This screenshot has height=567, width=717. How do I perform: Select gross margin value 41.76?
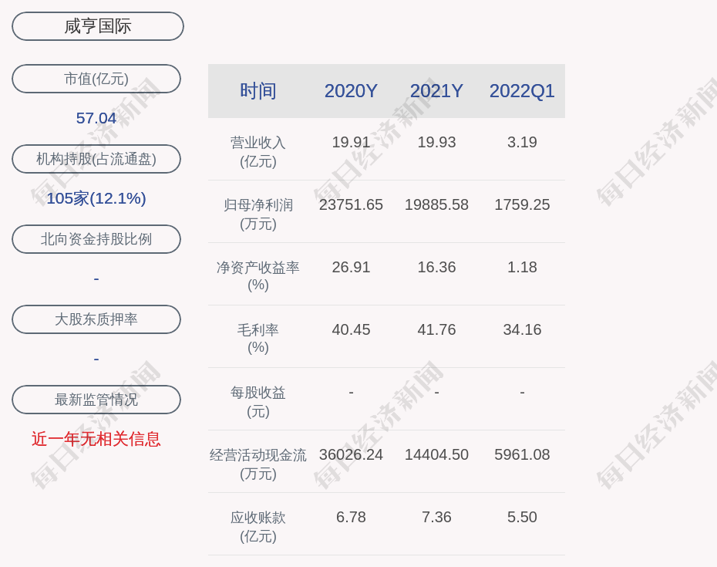(436, 329)
